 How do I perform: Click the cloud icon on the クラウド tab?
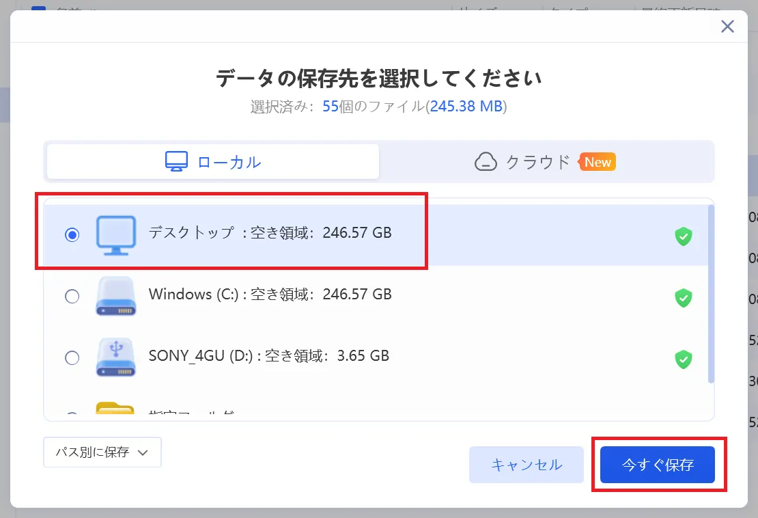pyautogui.click(x=485, y=161)
